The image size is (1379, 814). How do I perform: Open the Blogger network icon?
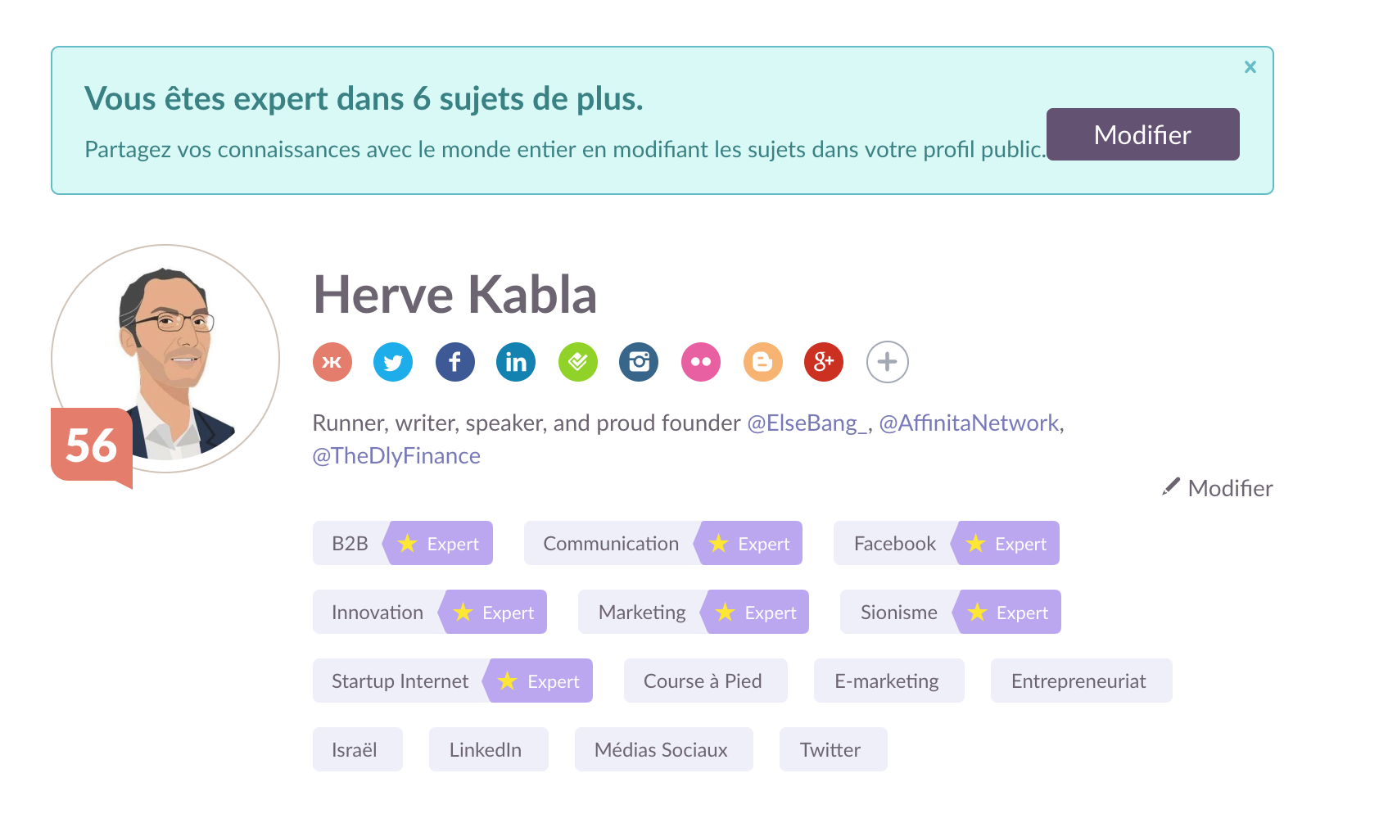(x=763, y=362)
